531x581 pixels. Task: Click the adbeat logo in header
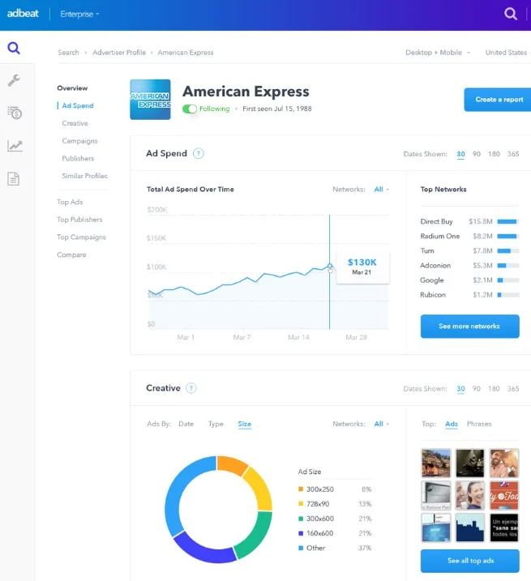coord(23,14)
